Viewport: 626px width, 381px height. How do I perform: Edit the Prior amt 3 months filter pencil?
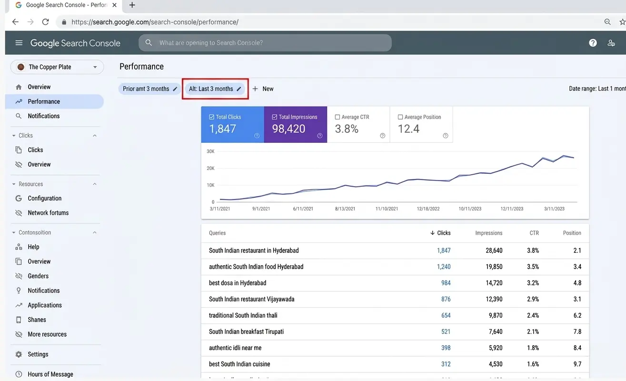click(x=175, y=89)
